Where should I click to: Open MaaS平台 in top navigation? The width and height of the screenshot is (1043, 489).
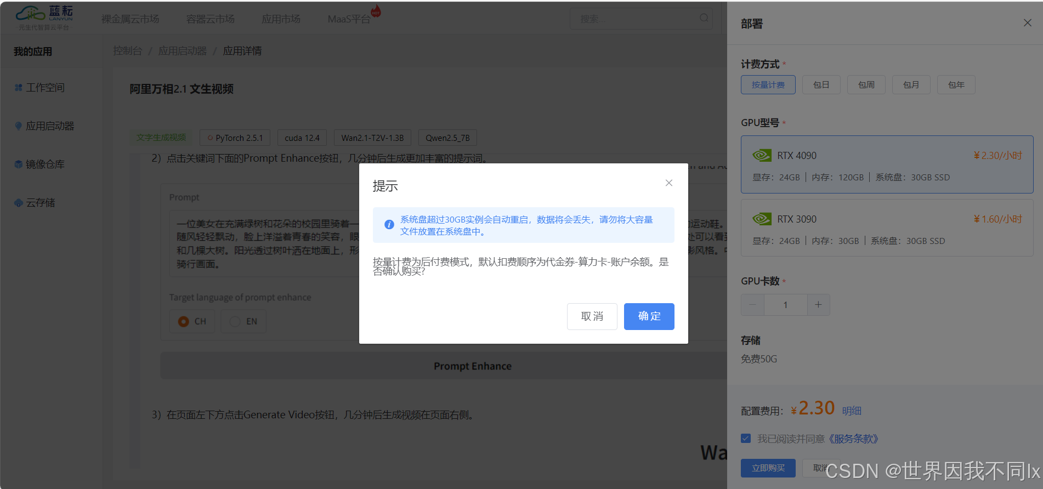point(349,19)
